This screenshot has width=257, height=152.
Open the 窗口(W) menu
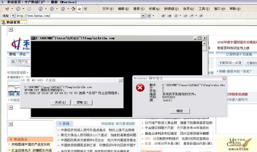click(x=220, y=9)
